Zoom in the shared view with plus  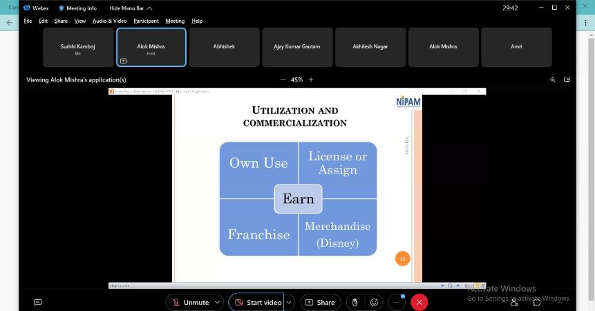[311, 79]
